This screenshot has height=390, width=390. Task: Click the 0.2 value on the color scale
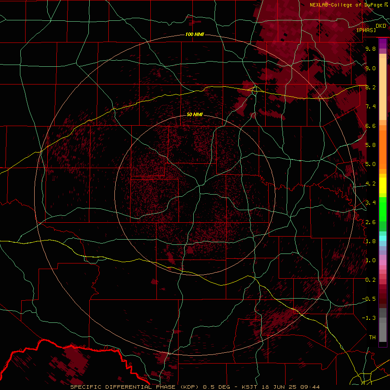370,279
